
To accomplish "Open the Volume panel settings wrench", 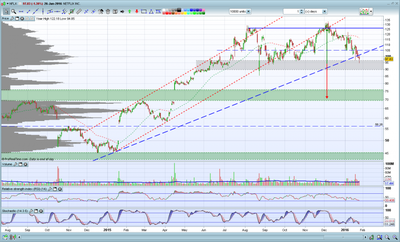I will click(15, 164).
